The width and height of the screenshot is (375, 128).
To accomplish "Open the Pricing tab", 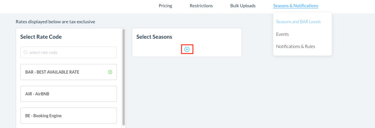I will pos(165,6).
